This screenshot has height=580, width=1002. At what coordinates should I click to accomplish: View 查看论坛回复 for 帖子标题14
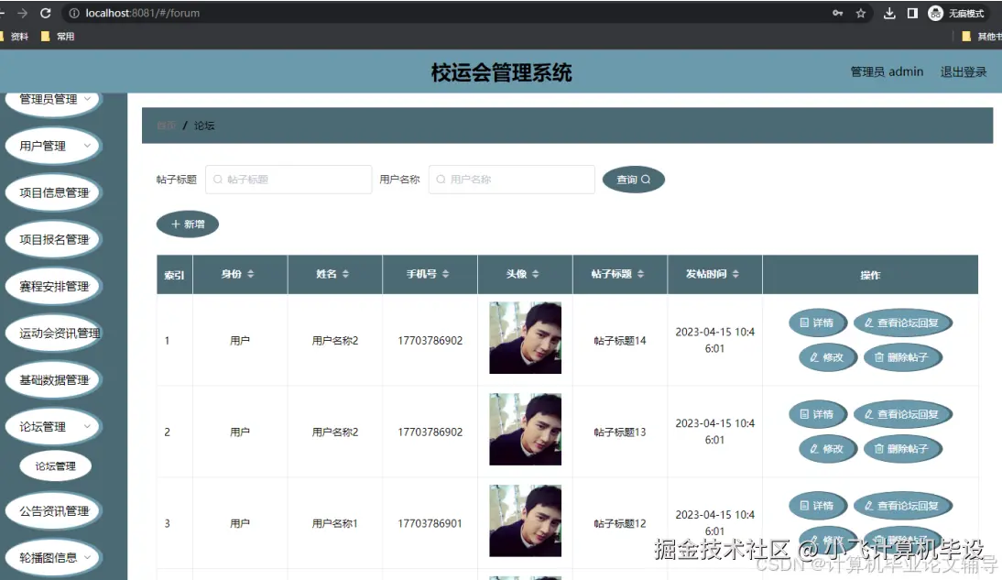[902, 323]
